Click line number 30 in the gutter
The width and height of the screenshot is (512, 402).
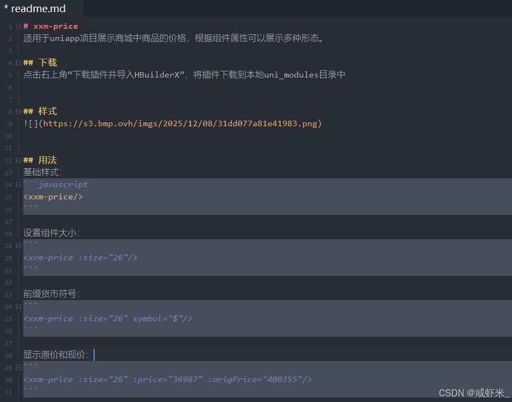(8, 380)
